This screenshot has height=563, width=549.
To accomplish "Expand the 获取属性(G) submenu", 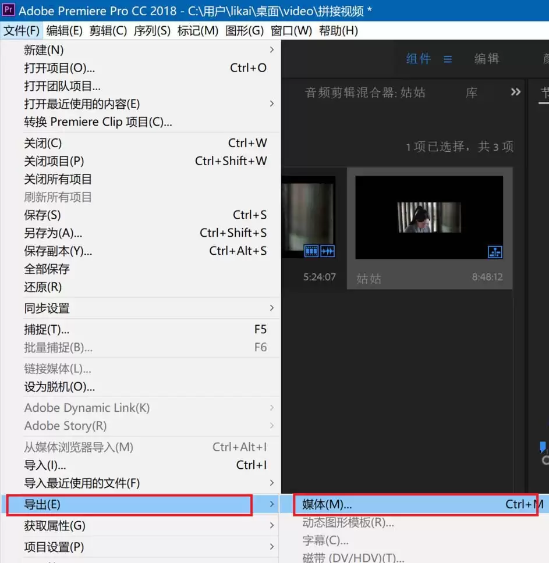I will pyautogui.click(x=141, y=526).
